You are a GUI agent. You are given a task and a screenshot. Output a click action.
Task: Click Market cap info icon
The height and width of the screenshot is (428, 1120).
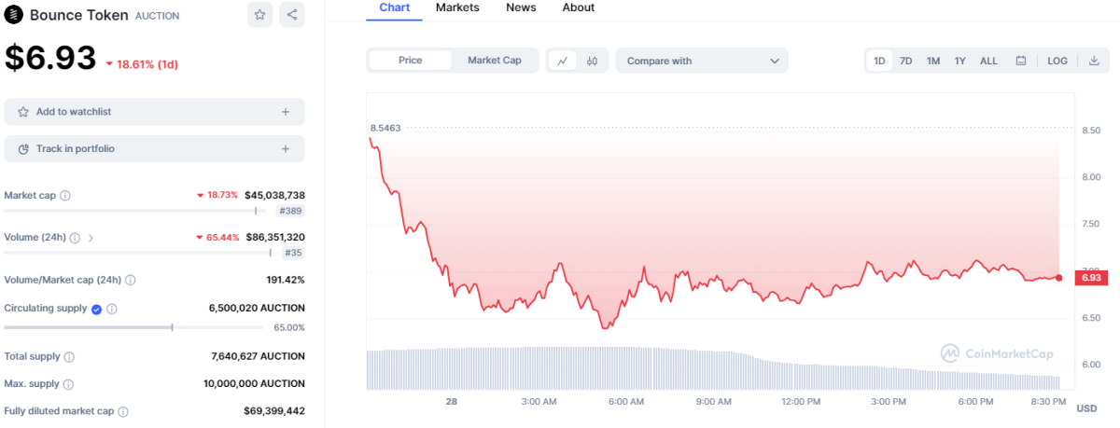click(x=65, y=196)
